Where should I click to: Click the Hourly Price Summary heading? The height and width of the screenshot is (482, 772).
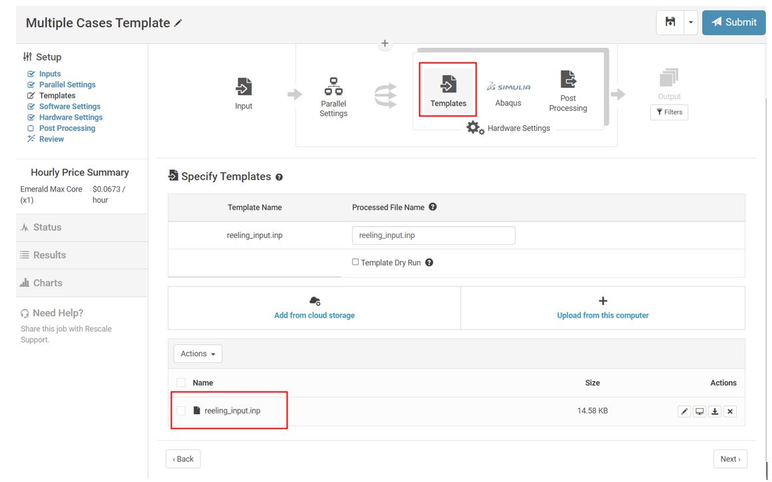point(80,172)
